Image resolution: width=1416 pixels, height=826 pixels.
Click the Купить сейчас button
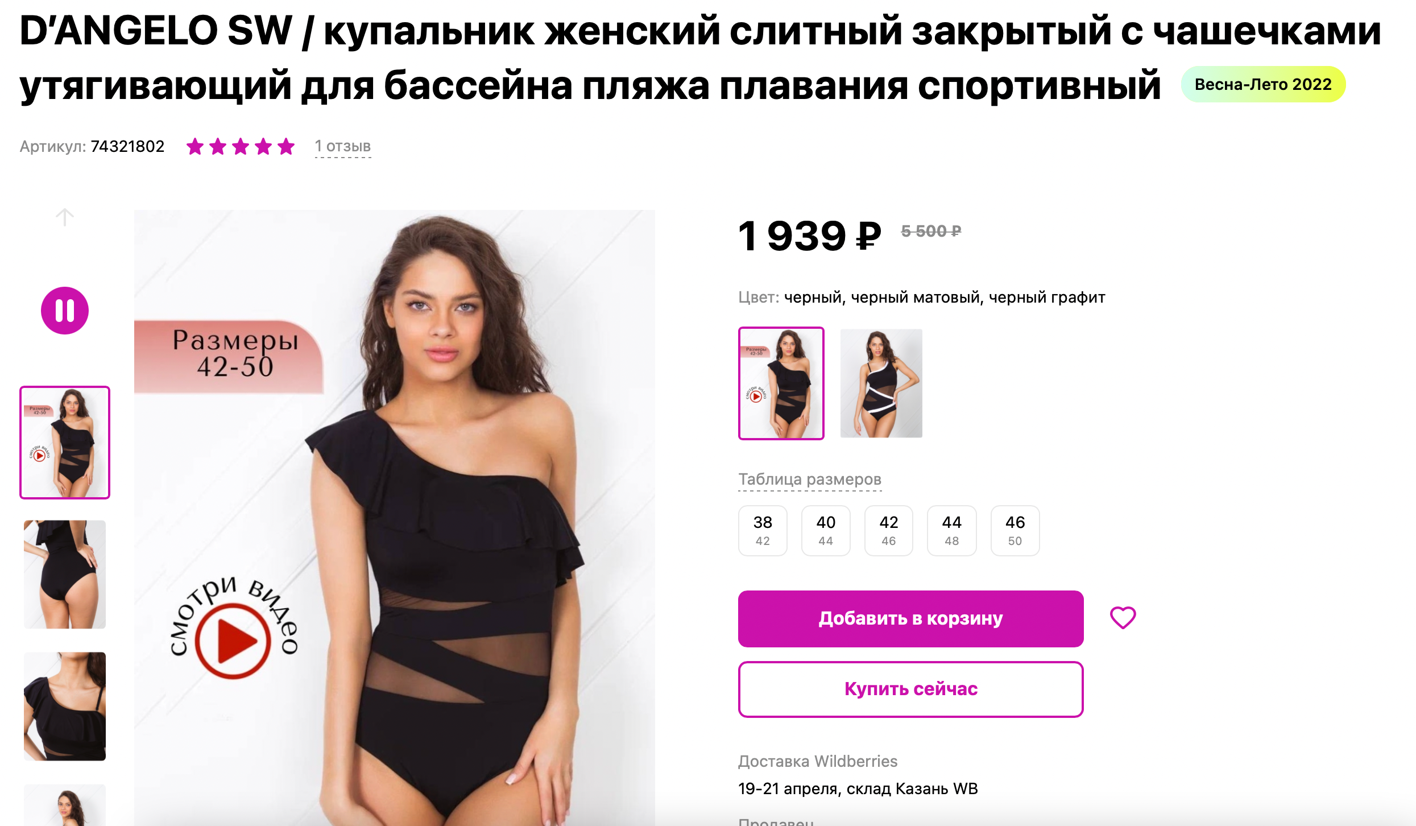911,689
